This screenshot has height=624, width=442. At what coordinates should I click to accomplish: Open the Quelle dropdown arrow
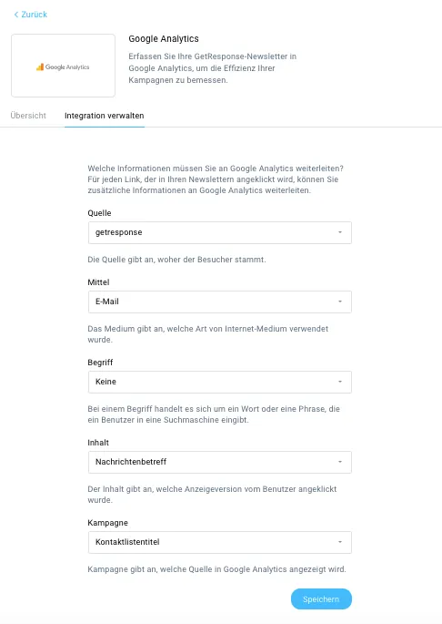[x=340, y=232]
